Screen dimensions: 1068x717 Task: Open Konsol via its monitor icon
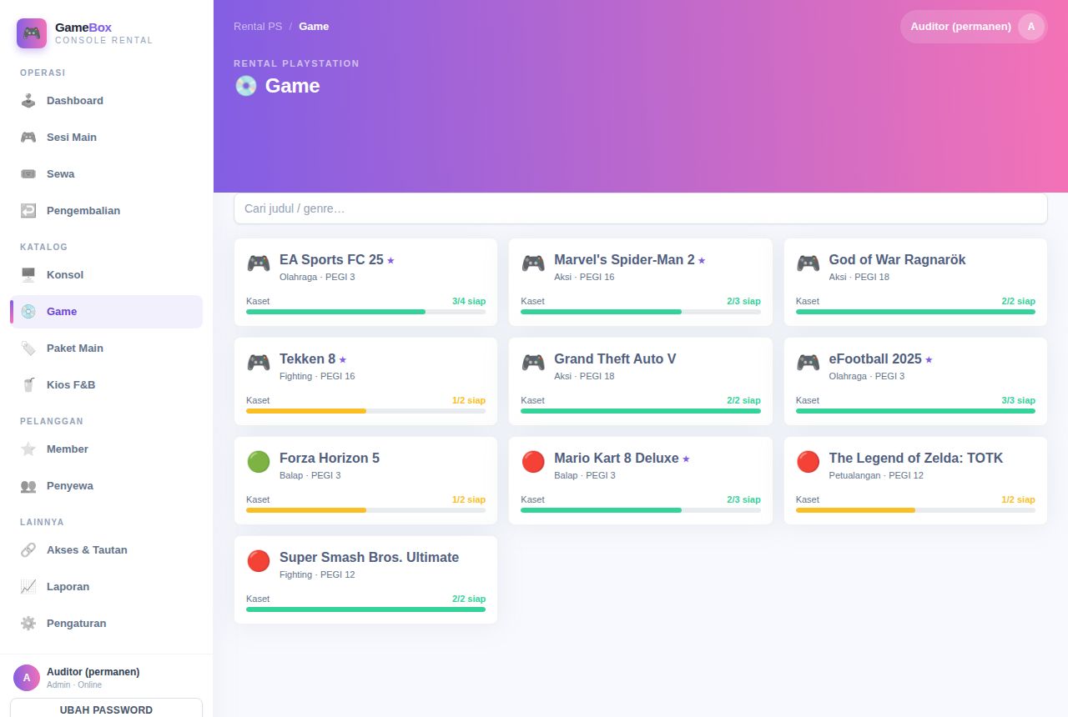(x=28, y=275)
